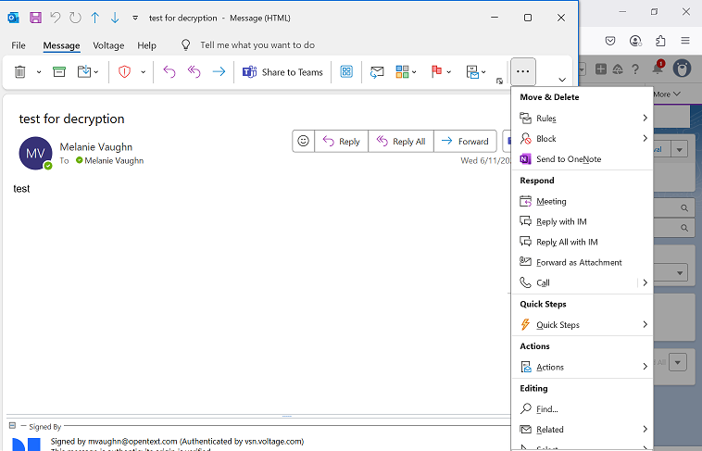Open the Help tab
702x451 pixels.
click(146, 45)
